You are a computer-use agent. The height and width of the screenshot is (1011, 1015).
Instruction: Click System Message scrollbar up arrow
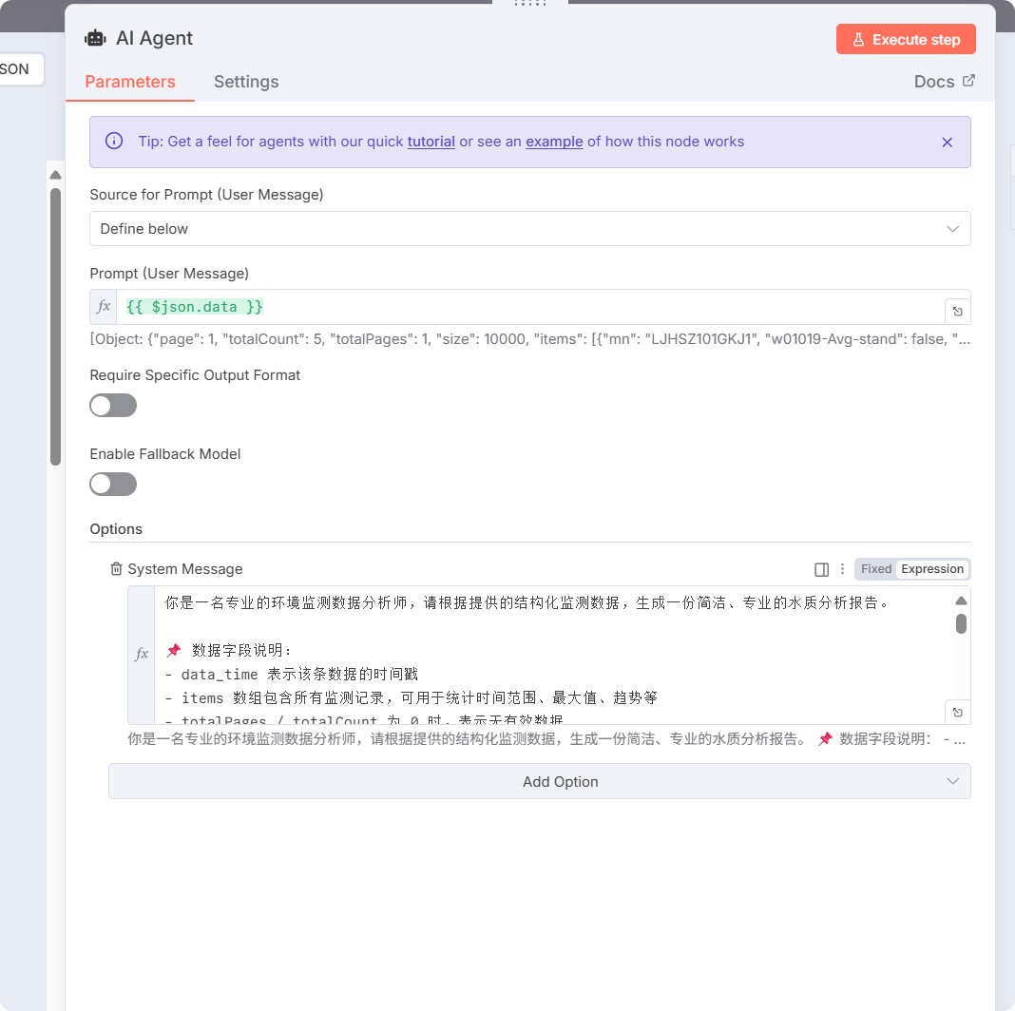point(961,601)
